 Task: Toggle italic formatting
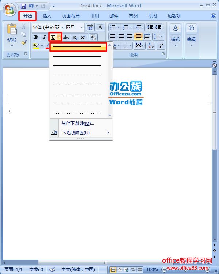point(44,37)
